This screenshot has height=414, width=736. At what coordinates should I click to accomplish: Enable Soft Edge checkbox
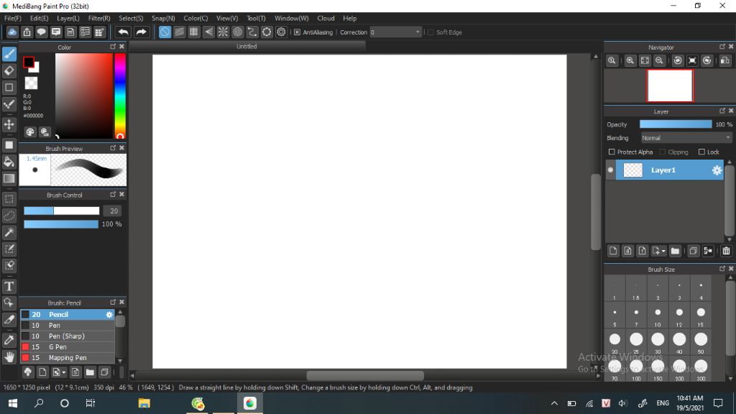(x=431, y=32)
